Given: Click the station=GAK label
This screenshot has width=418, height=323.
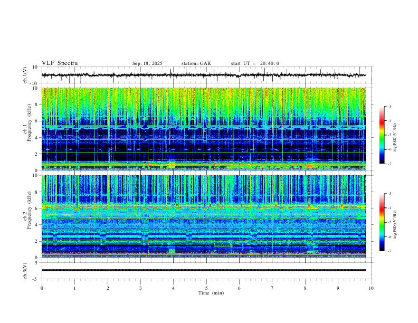Looking at the screenshot, I should point(196,63).
